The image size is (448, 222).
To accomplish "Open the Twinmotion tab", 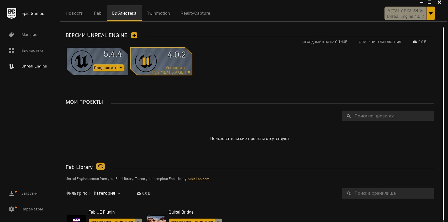I will [x=159, y=13].
